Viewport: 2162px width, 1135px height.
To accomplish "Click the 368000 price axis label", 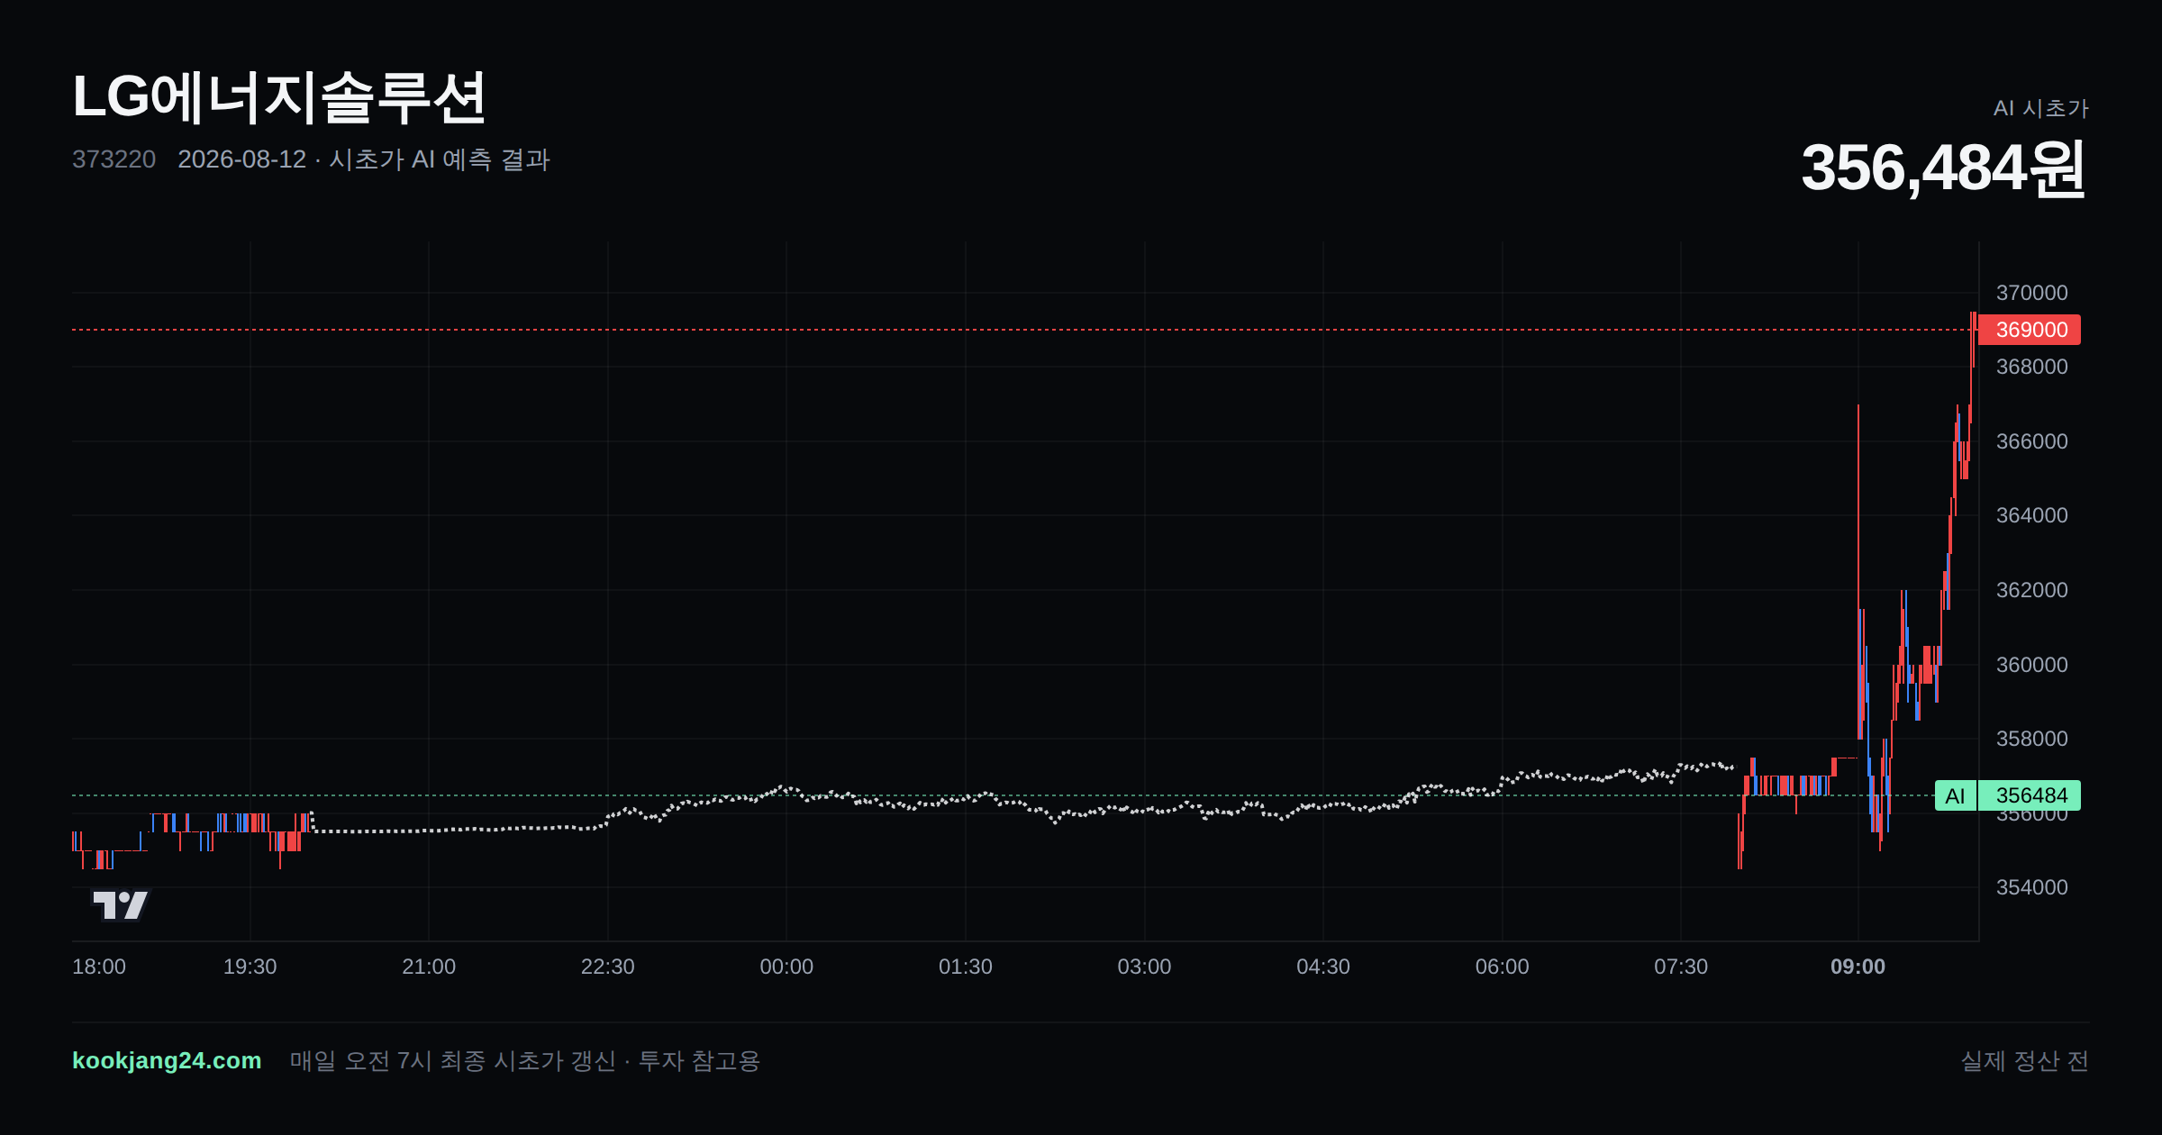I will pyautogui.click(x=2031, y=367).
